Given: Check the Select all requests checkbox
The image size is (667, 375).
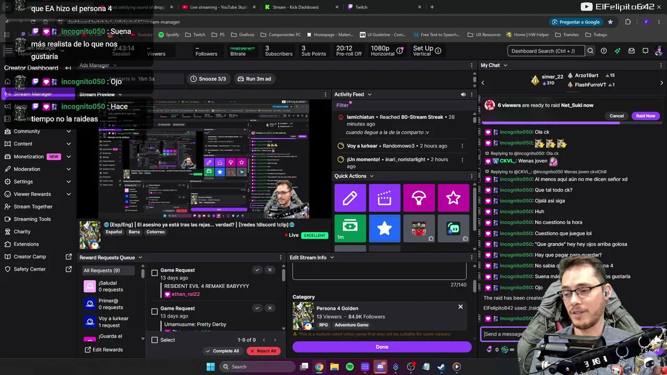Looking at the screenshot, I should point(155,340).
